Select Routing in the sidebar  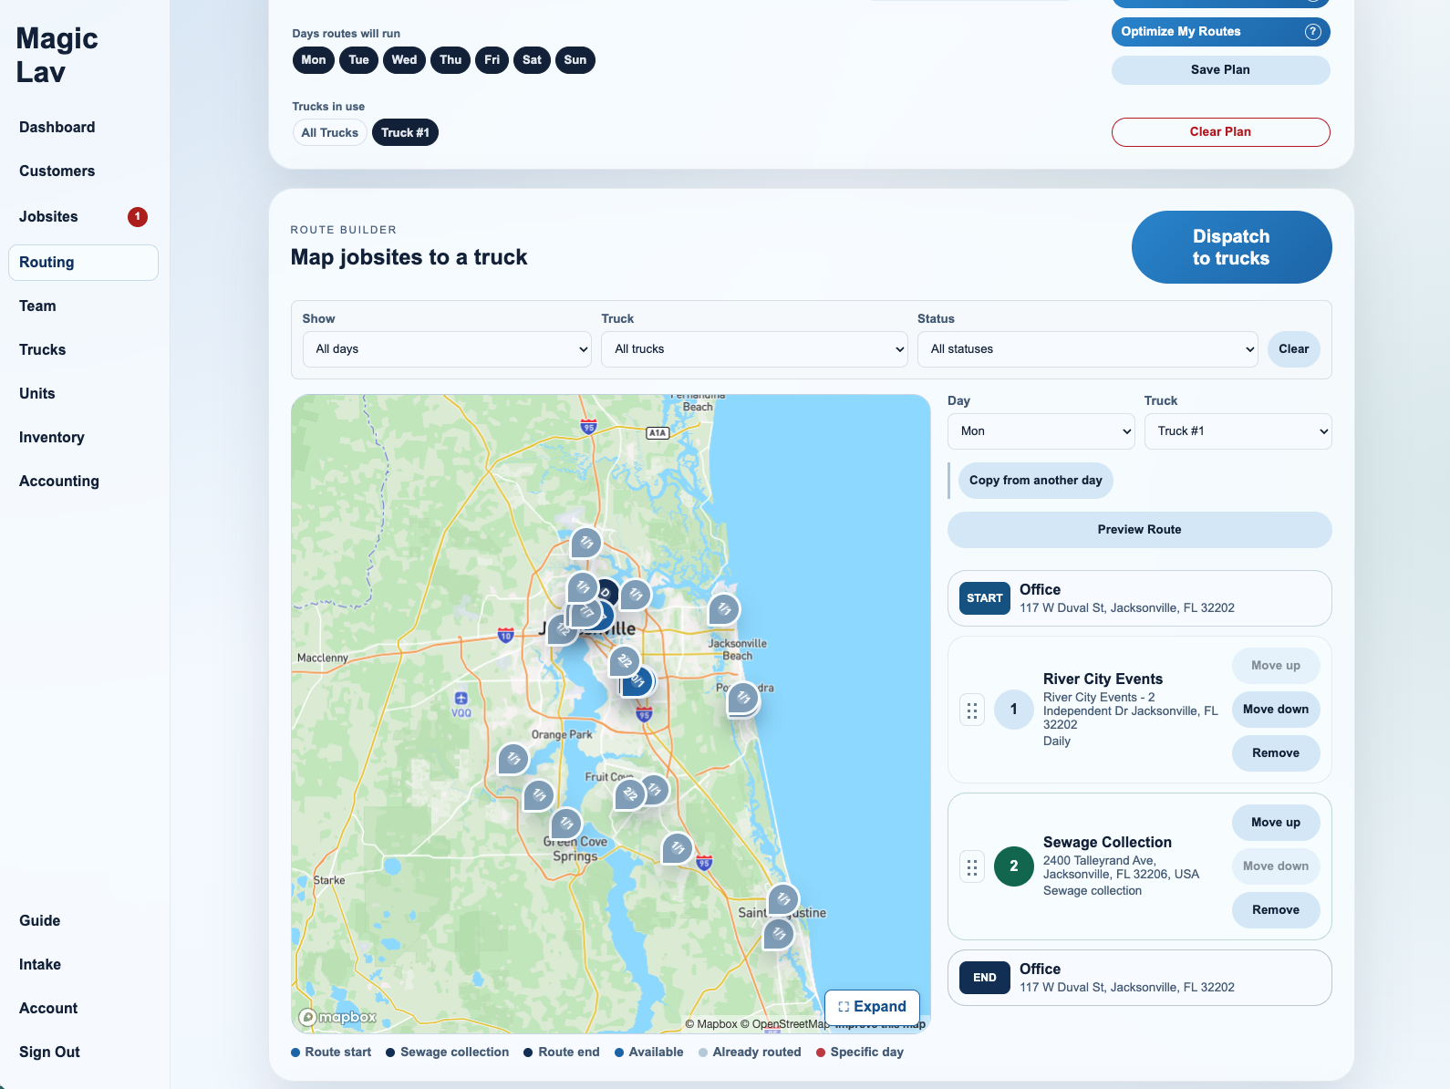83,263
